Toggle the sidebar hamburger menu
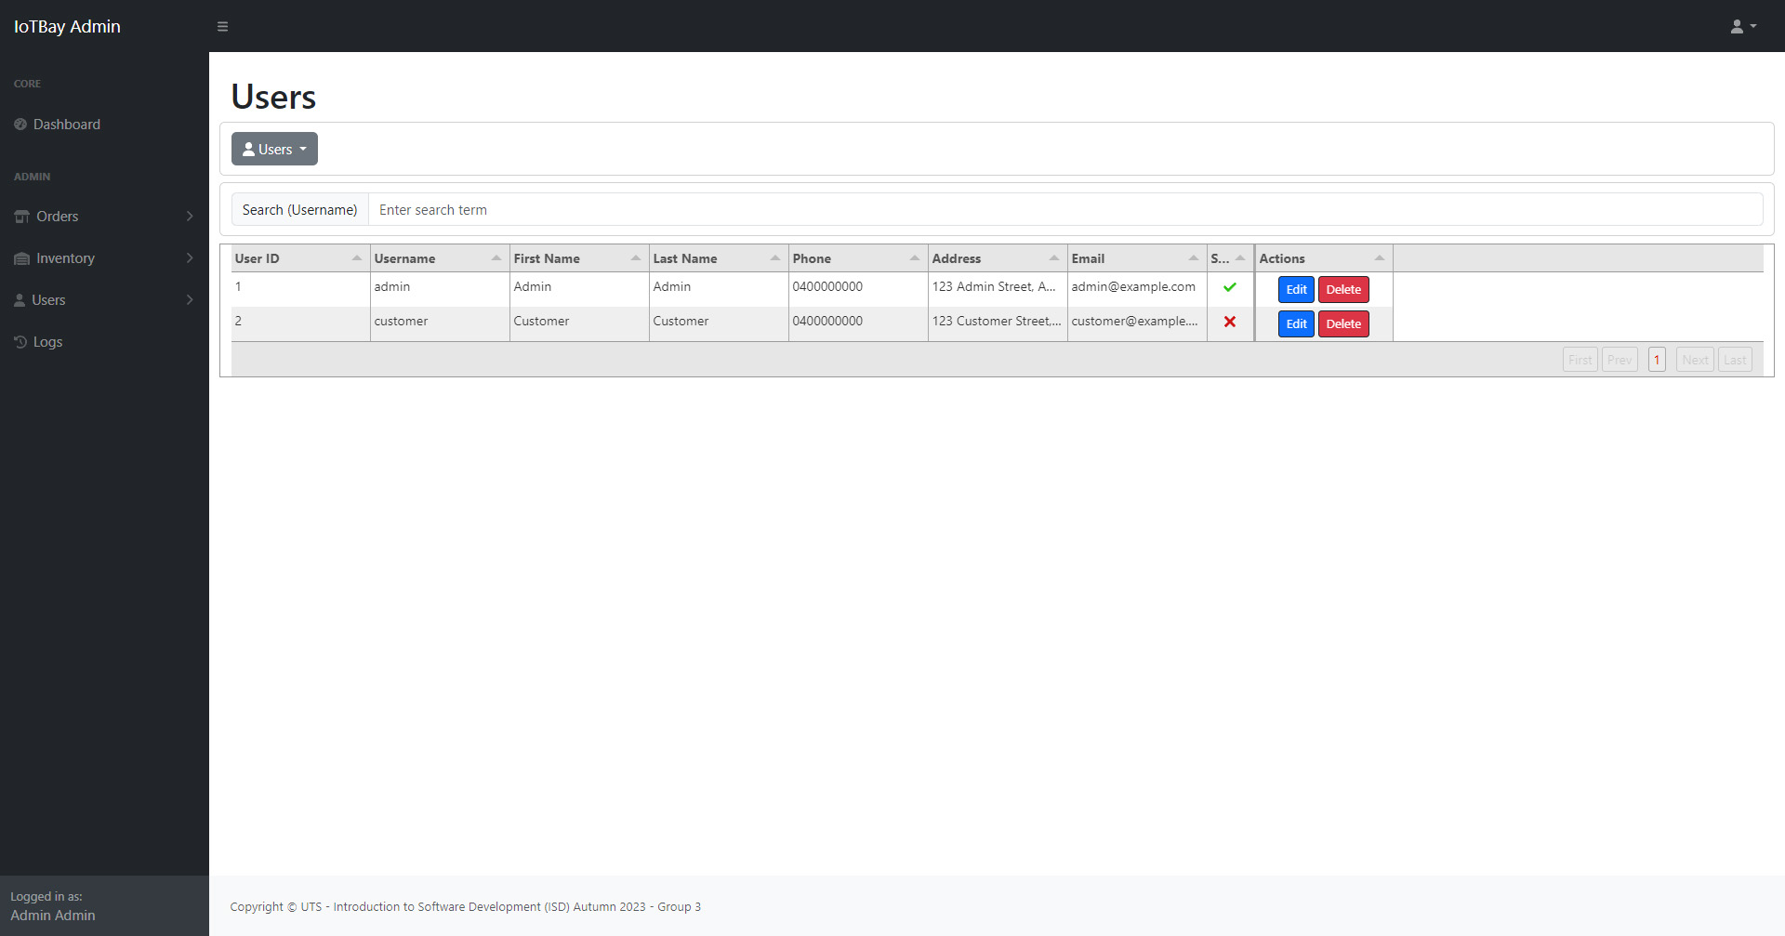Screen dimensions: 1785x936 point(222,26)
